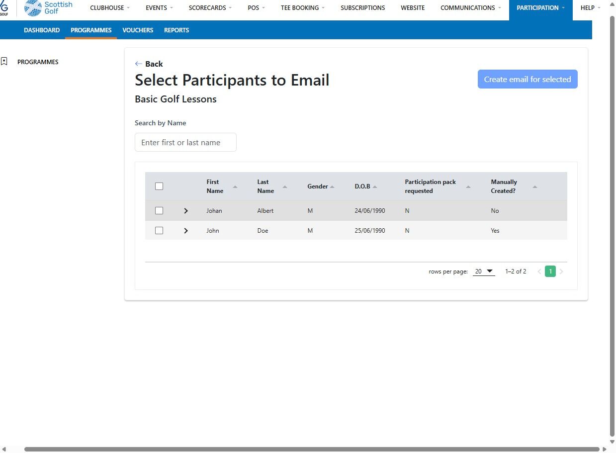616x453 pixels.
Task: Open the rows per page dropdown
Action: (484, 272)
